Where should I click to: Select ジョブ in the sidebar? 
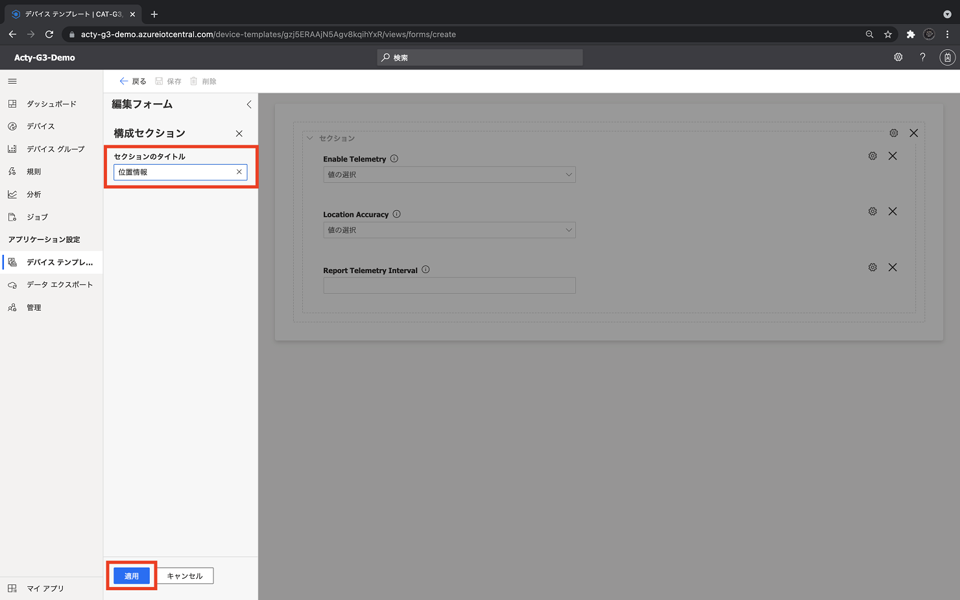click(x=51, y=217)
